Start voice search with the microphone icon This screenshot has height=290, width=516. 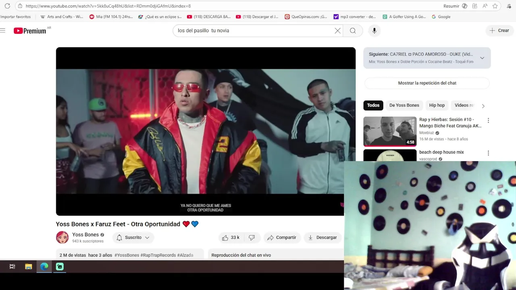(374, 31)
